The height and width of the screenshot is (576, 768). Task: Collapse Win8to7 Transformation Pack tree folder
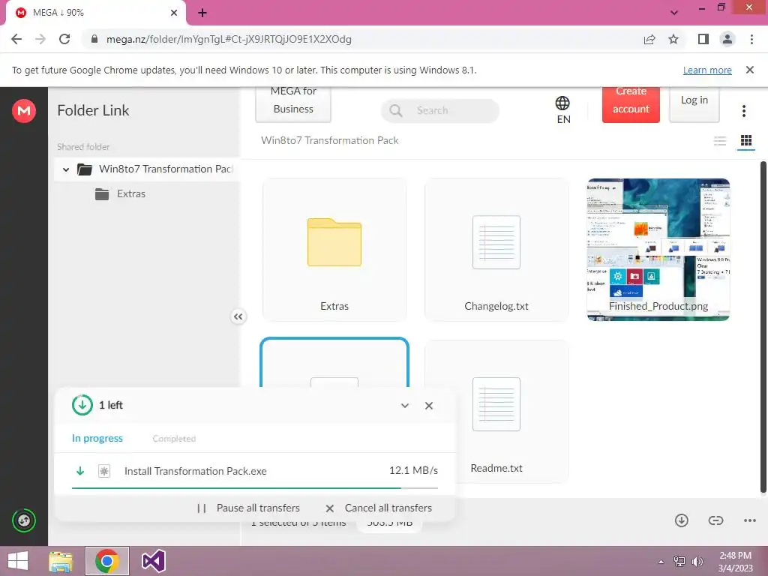click(66, 169)
